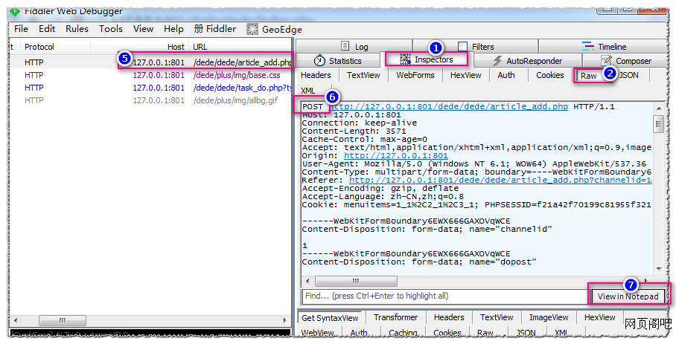The width and height of the screenshot is (676, 344).
Task: Click the Composer pencil icon
Action: [606, 61]
